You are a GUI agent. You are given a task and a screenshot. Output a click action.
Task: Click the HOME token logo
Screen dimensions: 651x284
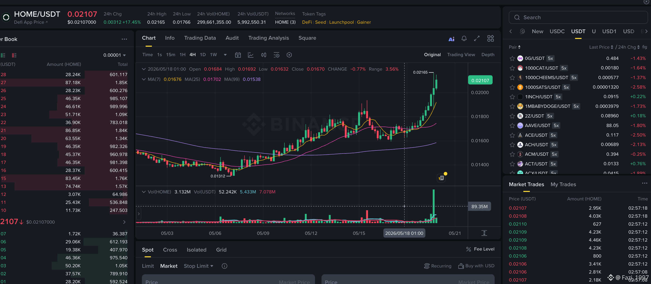pyautogui.click(x=6, y=17)
